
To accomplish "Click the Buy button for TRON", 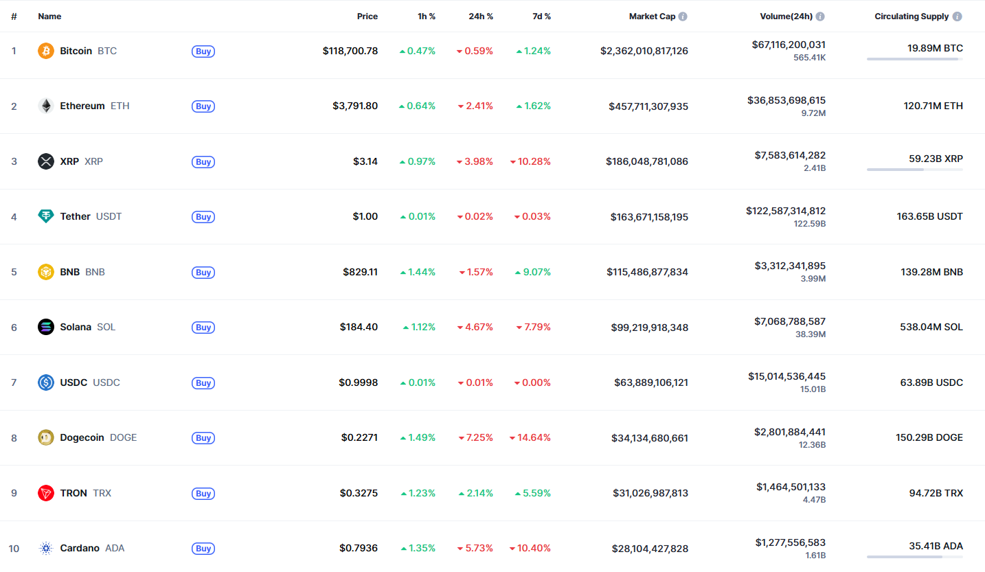I will pyautogui.click(x=203, y=494).
